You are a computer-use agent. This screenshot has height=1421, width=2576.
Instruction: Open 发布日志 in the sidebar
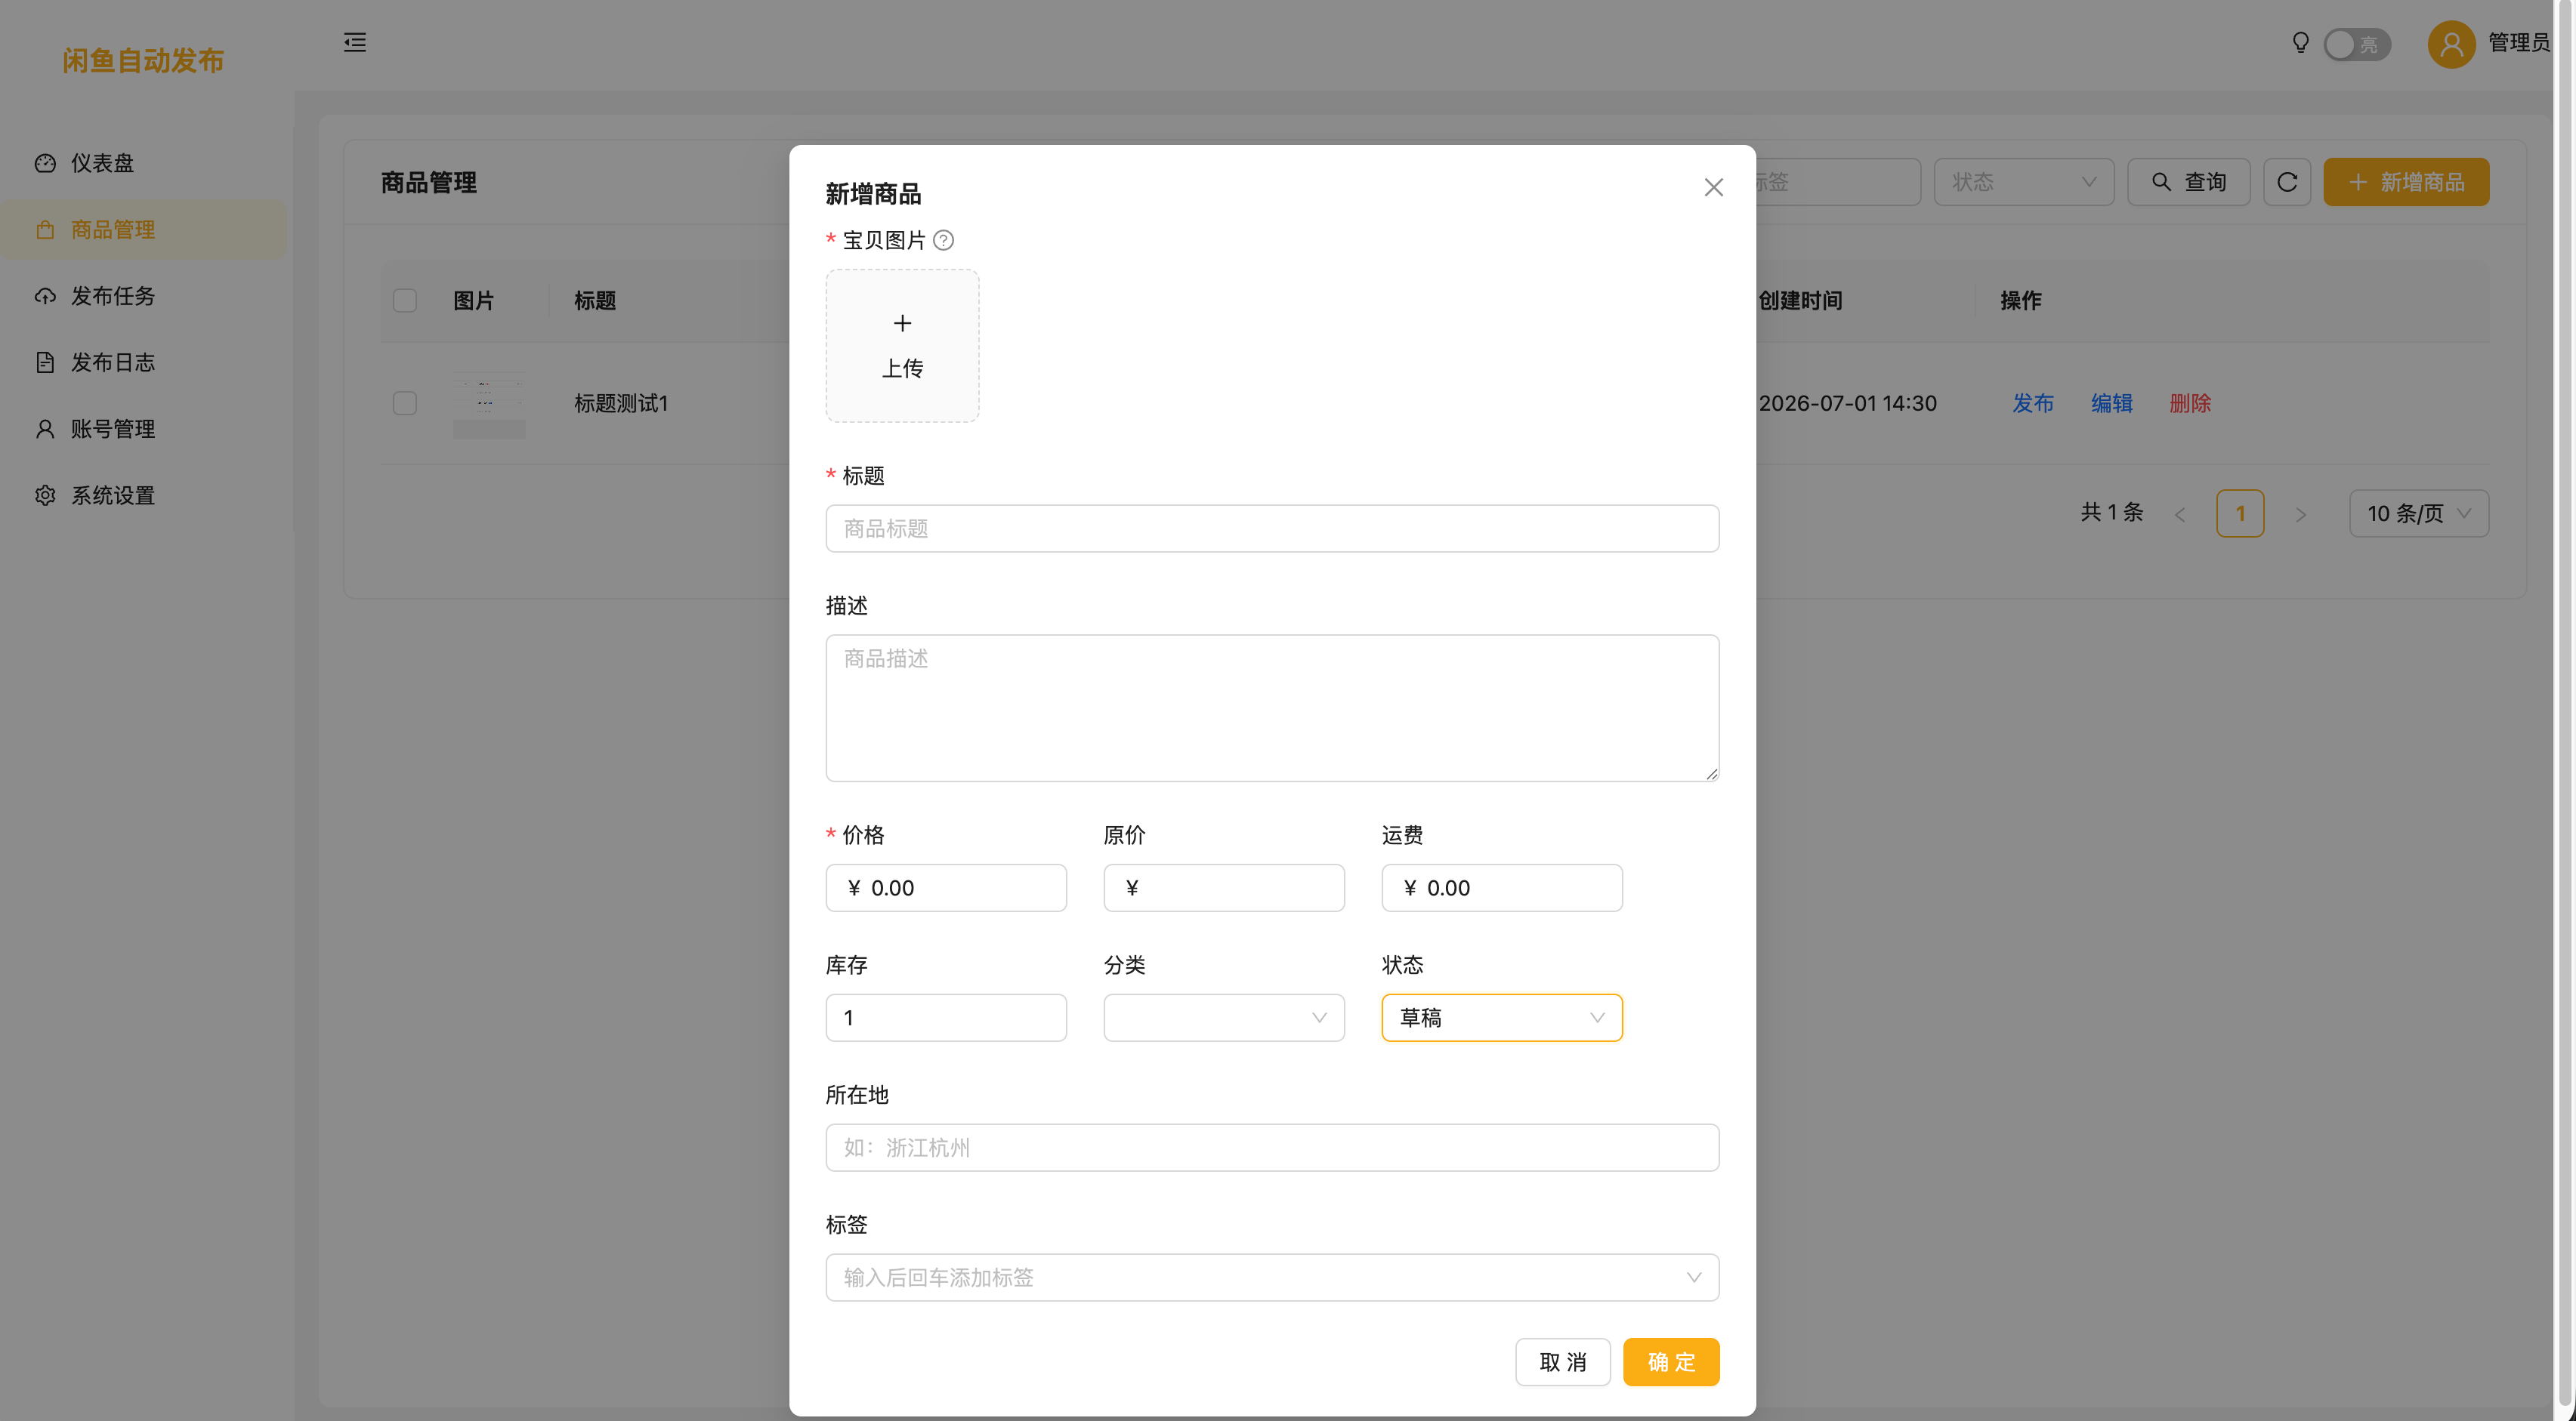tap(146, 362)
